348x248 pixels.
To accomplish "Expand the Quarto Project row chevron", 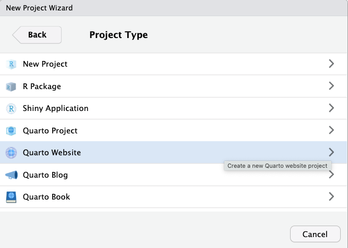I will (x=331, y=130).
